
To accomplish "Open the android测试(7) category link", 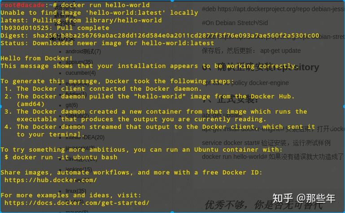I will [83, 51].
